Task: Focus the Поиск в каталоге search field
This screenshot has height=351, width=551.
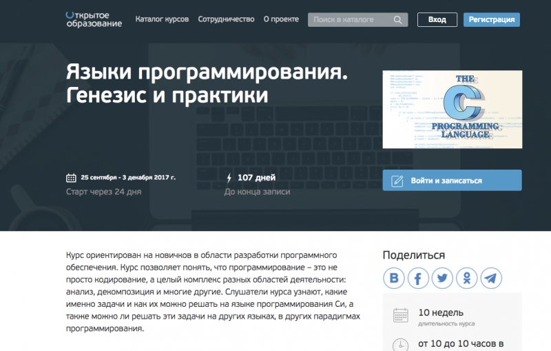Action: point(348,19)
